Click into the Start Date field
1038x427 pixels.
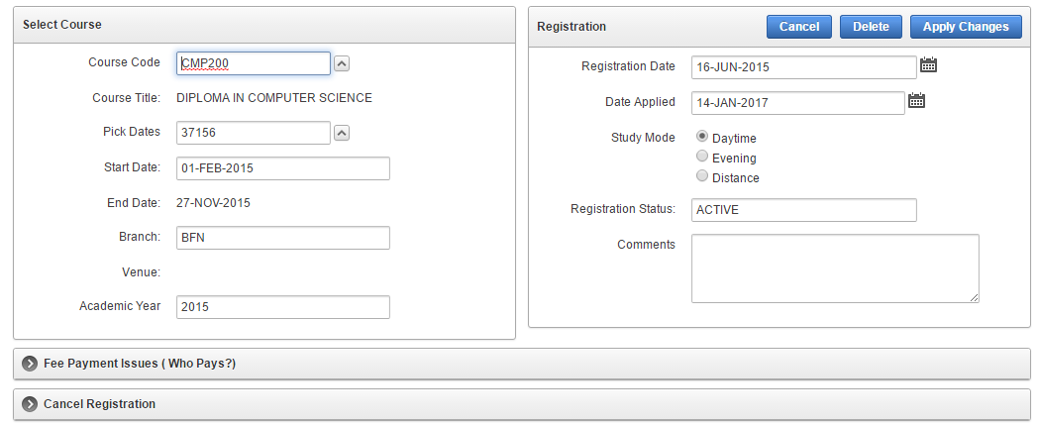(x=283, y=168)
